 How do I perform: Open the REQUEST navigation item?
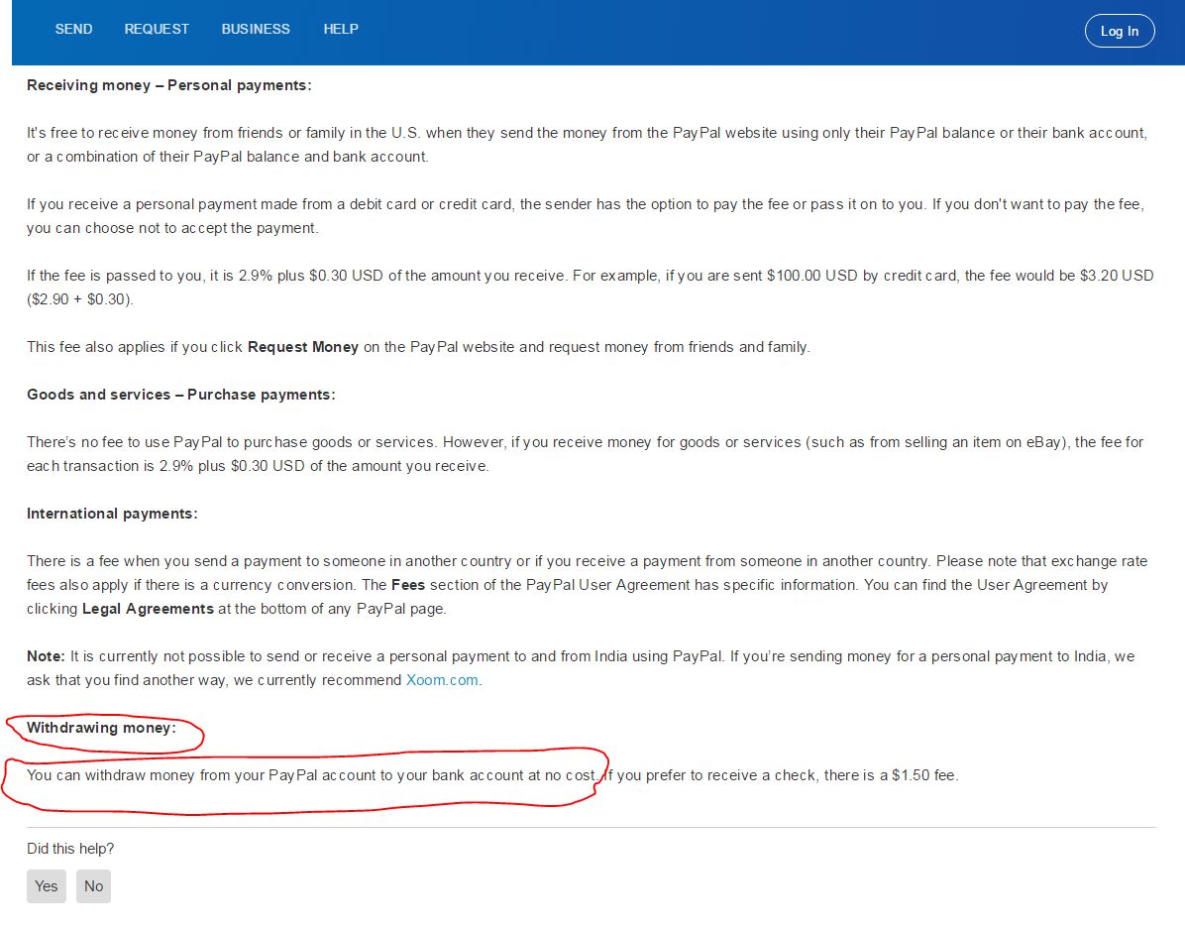(157, 29)
